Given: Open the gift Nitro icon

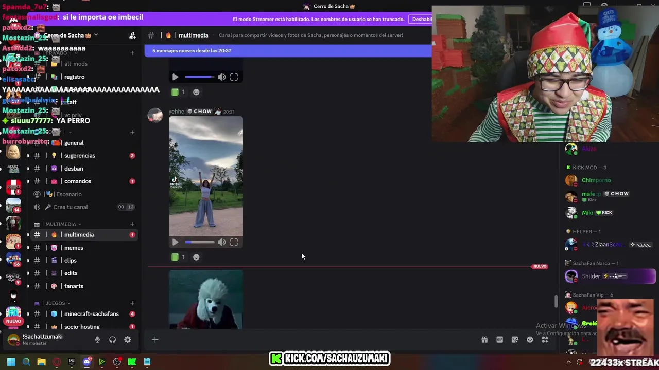Looking at the screenshot, I should pos(484,340).
